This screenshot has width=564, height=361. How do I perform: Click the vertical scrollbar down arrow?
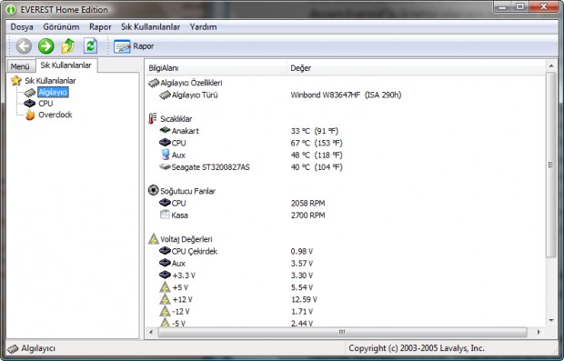(x=551, y=320)
